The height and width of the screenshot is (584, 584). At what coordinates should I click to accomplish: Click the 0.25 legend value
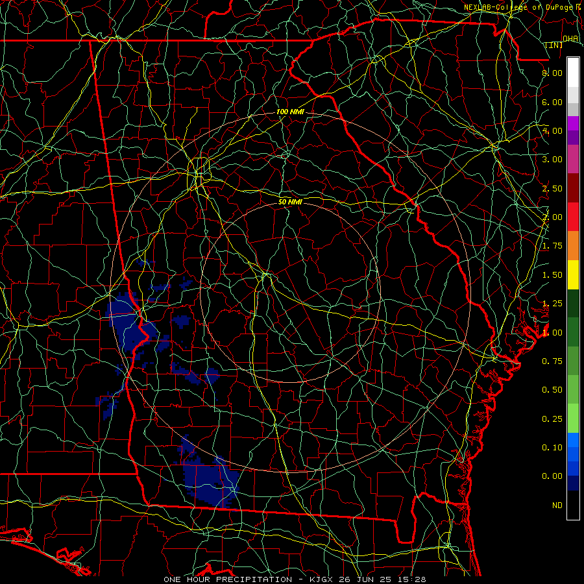(552, 419)
